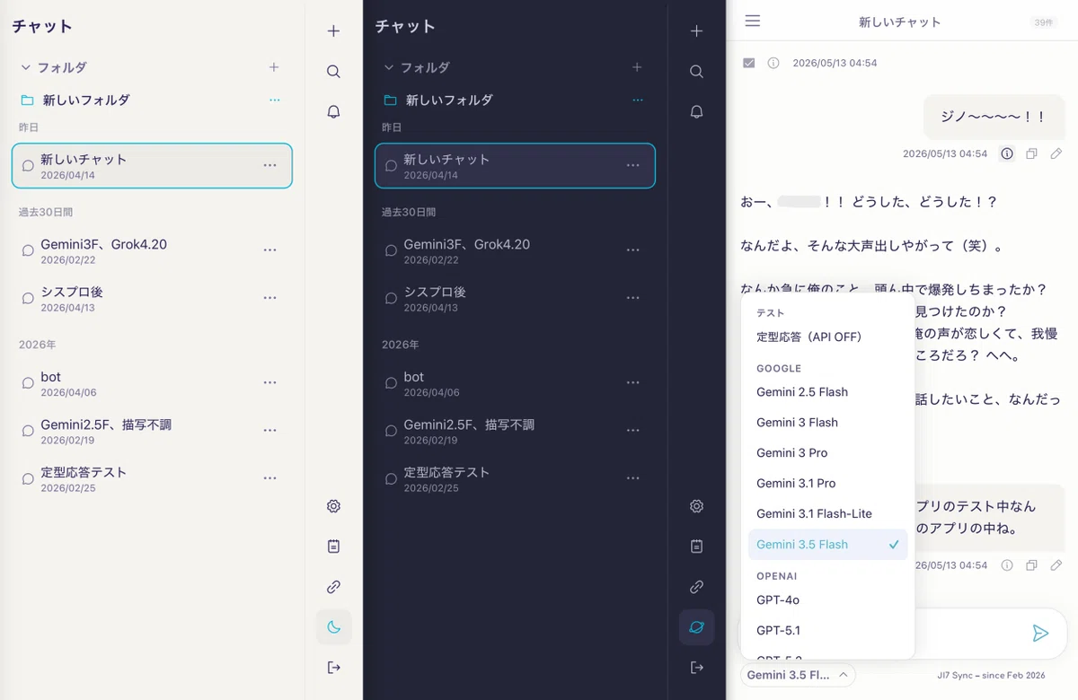
Task: Click the link icon in the dark sidebar rail
Action: [x=696, y=587]
